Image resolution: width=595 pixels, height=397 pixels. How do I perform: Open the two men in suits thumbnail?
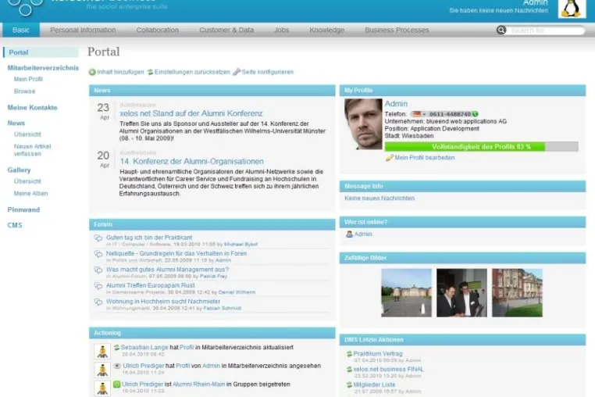pos(461,292)
